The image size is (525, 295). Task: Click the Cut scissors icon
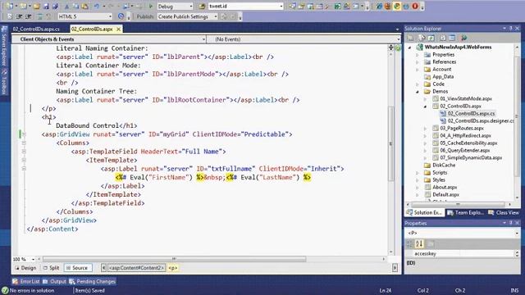(66, 6)
